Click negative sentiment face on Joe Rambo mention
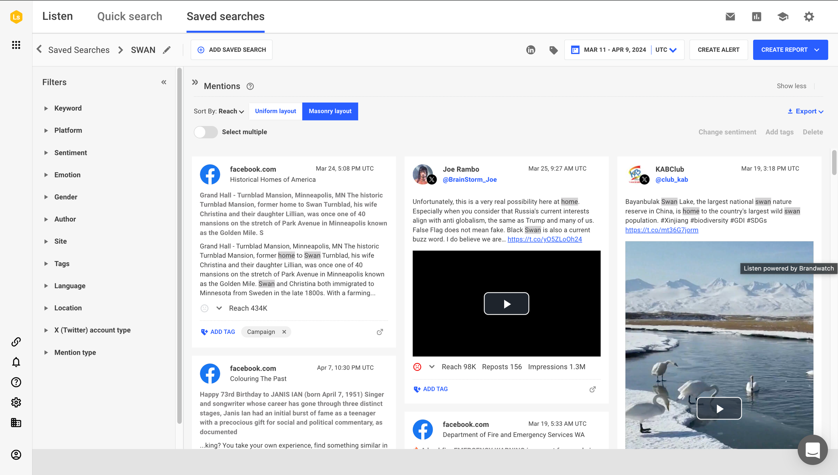 pyautogui.click(x=417, y=367)
